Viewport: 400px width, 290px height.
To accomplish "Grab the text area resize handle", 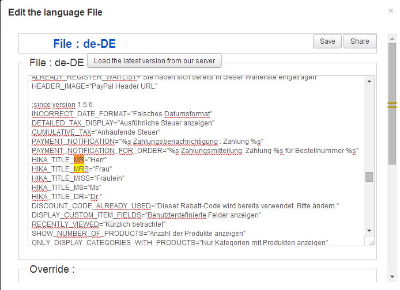I will (371, 243).
